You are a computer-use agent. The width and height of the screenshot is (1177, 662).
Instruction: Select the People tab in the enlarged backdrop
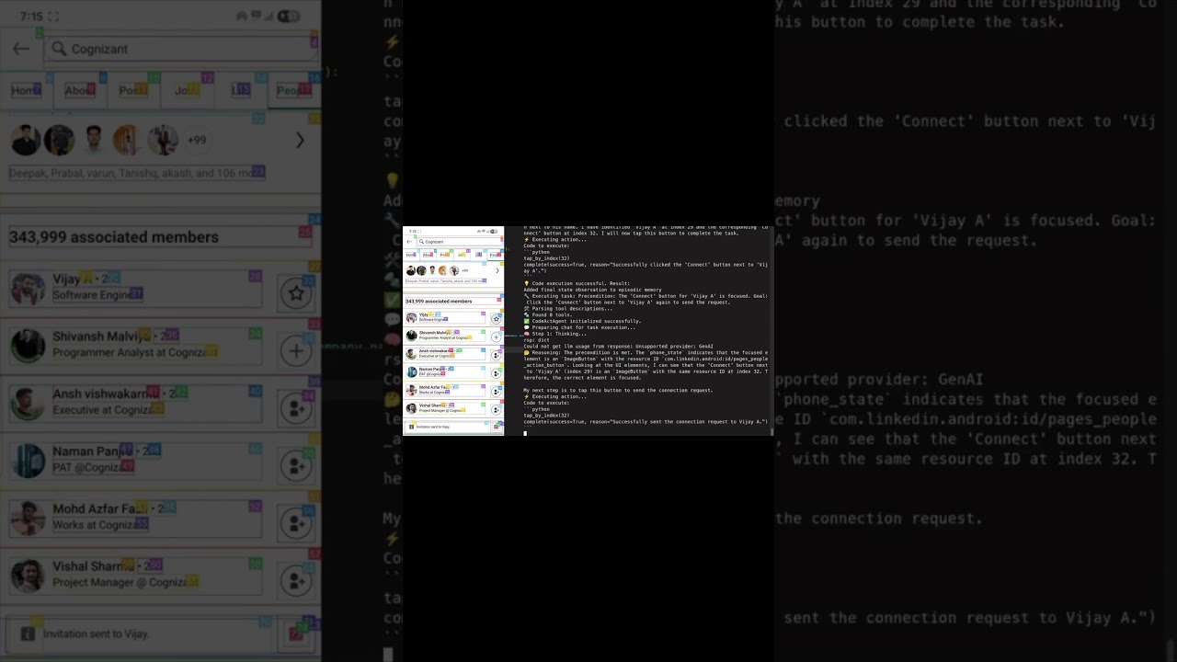[x=294, y=90]
